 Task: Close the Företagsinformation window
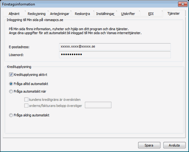tap(183, 4)
